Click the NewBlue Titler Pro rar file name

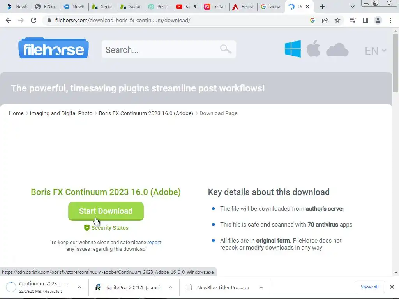pos(223,288)
